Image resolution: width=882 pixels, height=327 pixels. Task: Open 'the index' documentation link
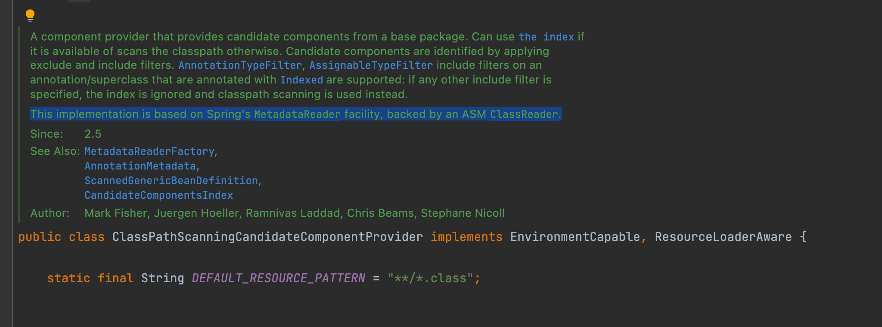546,37
